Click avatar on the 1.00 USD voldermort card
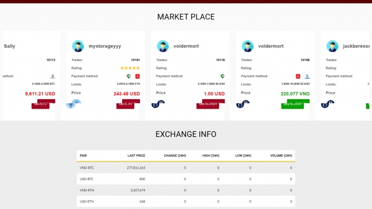372x209 pixels. pos(163,46)
